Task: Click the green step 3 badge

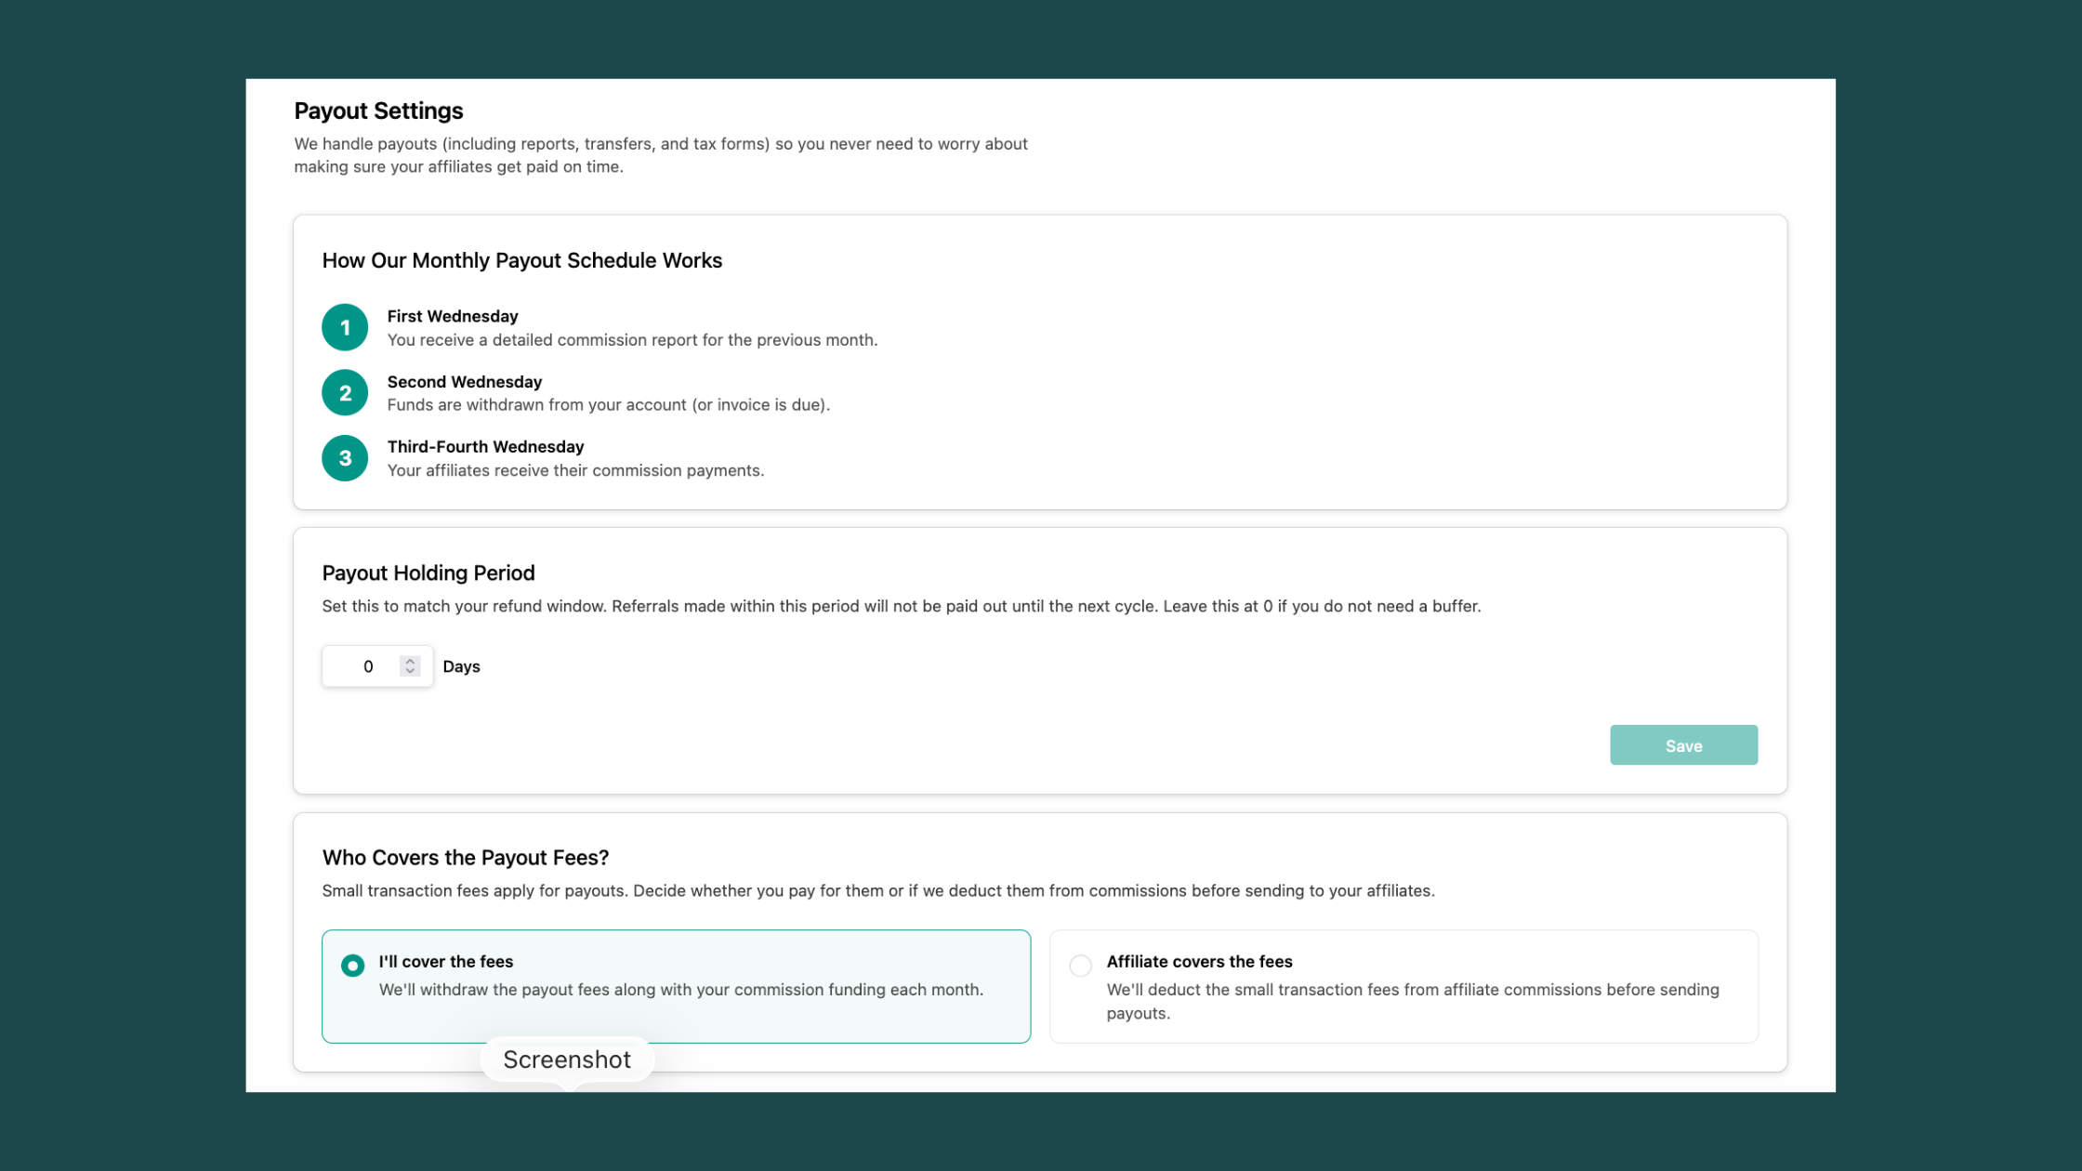Action: tap(345, 457)
